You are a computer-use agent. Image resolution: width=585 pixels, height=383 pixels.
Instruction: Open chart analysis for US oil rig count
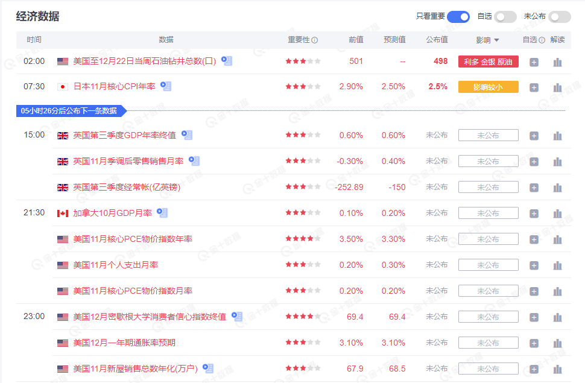(x=557, y=62)
